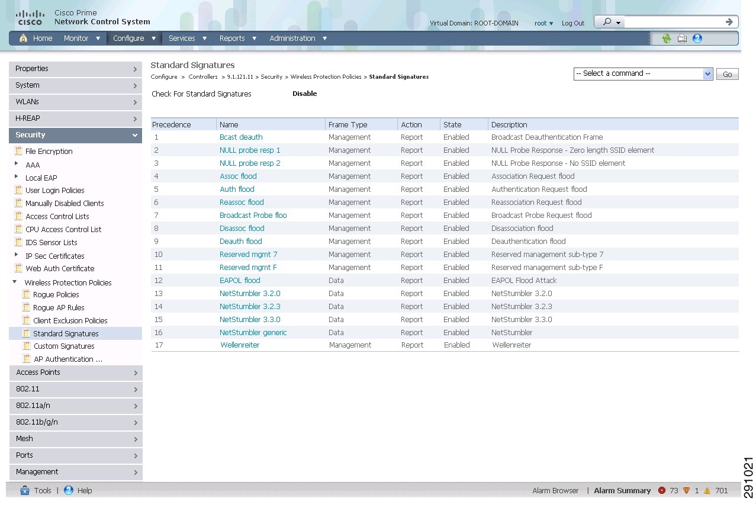Open online help via the blue question mark icon

697,38
